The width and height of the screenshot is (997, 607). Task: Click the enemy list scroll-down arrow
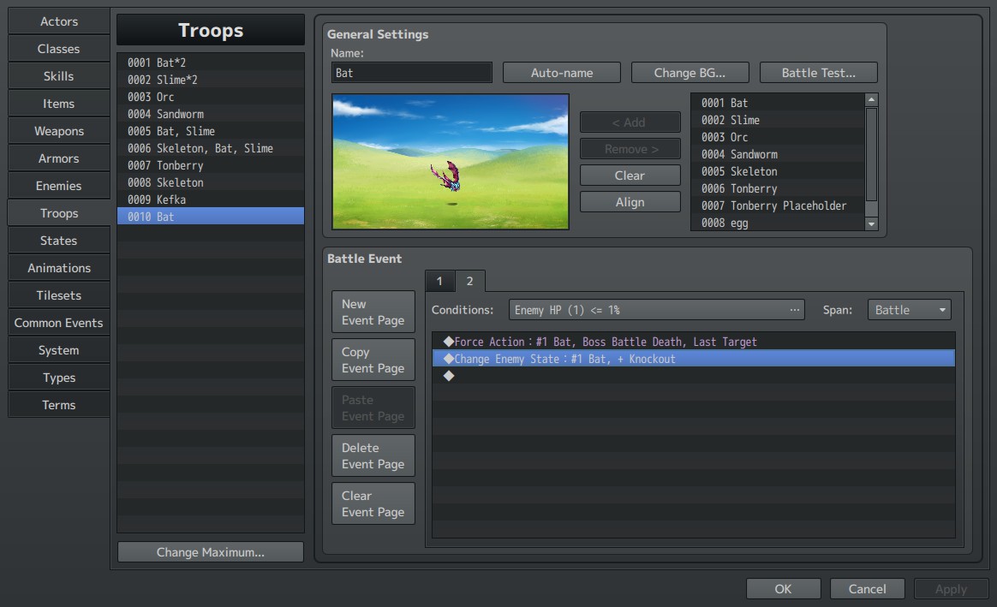pos(872,223)
